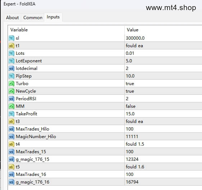202x190 pixels.
Task: Click the double icon beside TakeProfit
Action: (x=12, y=114)
